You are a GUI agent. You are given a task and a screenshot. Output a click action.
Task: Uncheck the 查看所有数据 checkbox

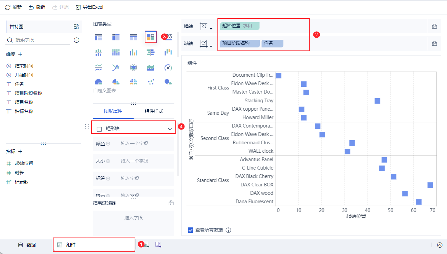[x=191, y=230]
